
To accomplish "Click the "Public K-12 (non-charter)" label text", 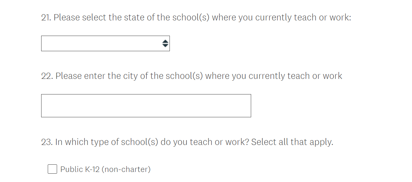I will coord(105,169).
